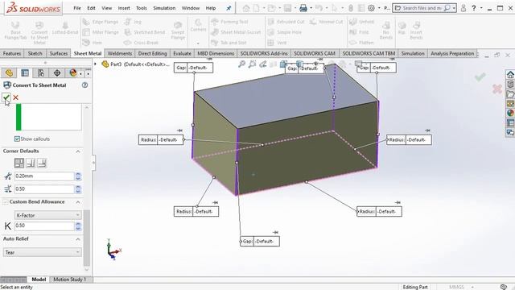The height and width of the screenshot is (290, 515).
Task: Click the K factor 0.50 field
Action: click(x=45, y=226)
